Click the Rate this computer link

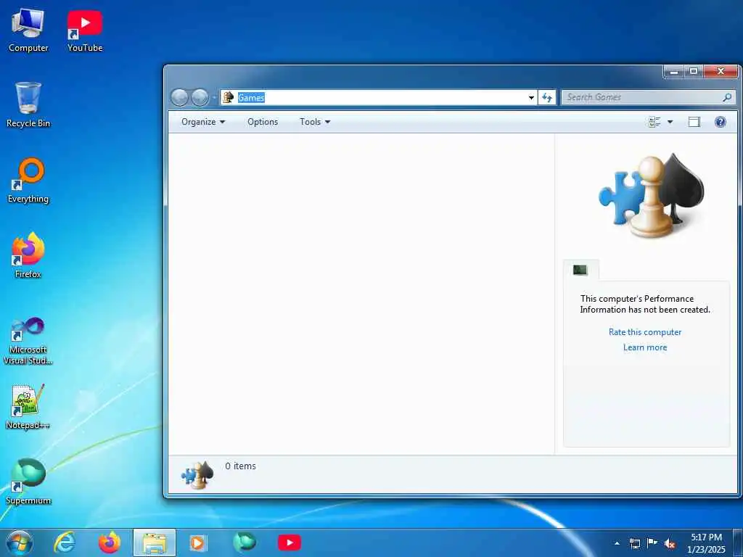click(x=645, y=332)
